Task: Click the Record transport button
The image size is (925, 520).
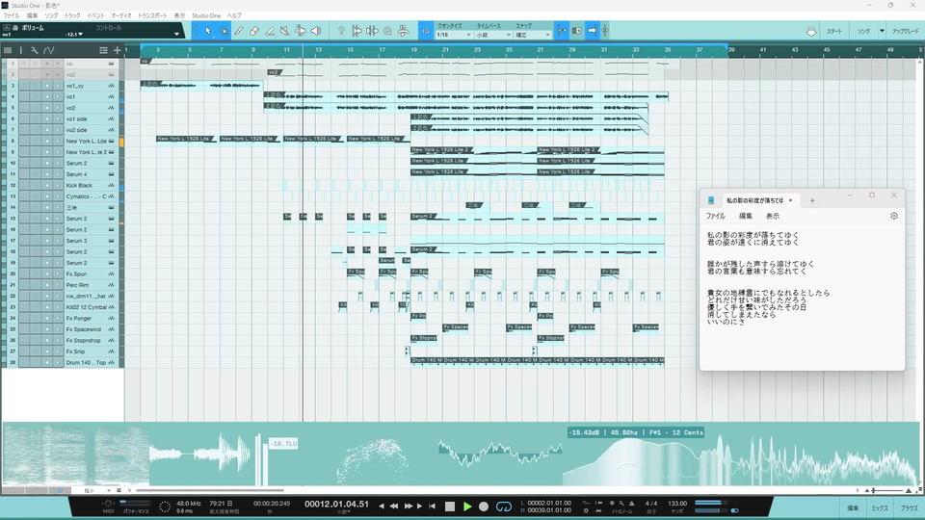Action: (x=484, y=507)
